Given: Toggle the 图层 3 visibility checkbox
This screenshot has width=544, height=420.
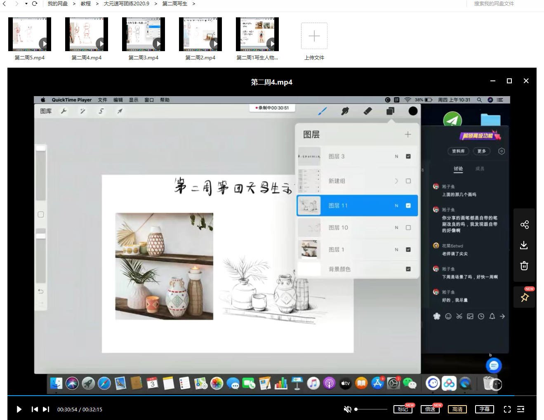Looking at the screenshot, I should (x=408, y=156).
